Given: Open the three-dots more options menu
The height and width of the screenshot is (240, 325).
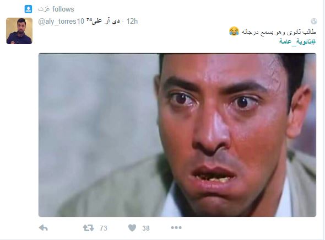Looking at the screenshot, I should coord(176,228).
